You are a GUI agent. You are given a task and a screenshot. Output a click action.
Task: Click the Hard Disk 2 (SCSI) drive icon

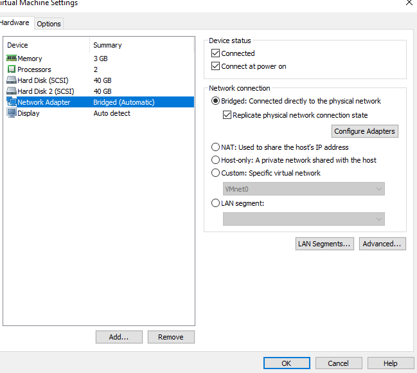[x=12, y=91]
